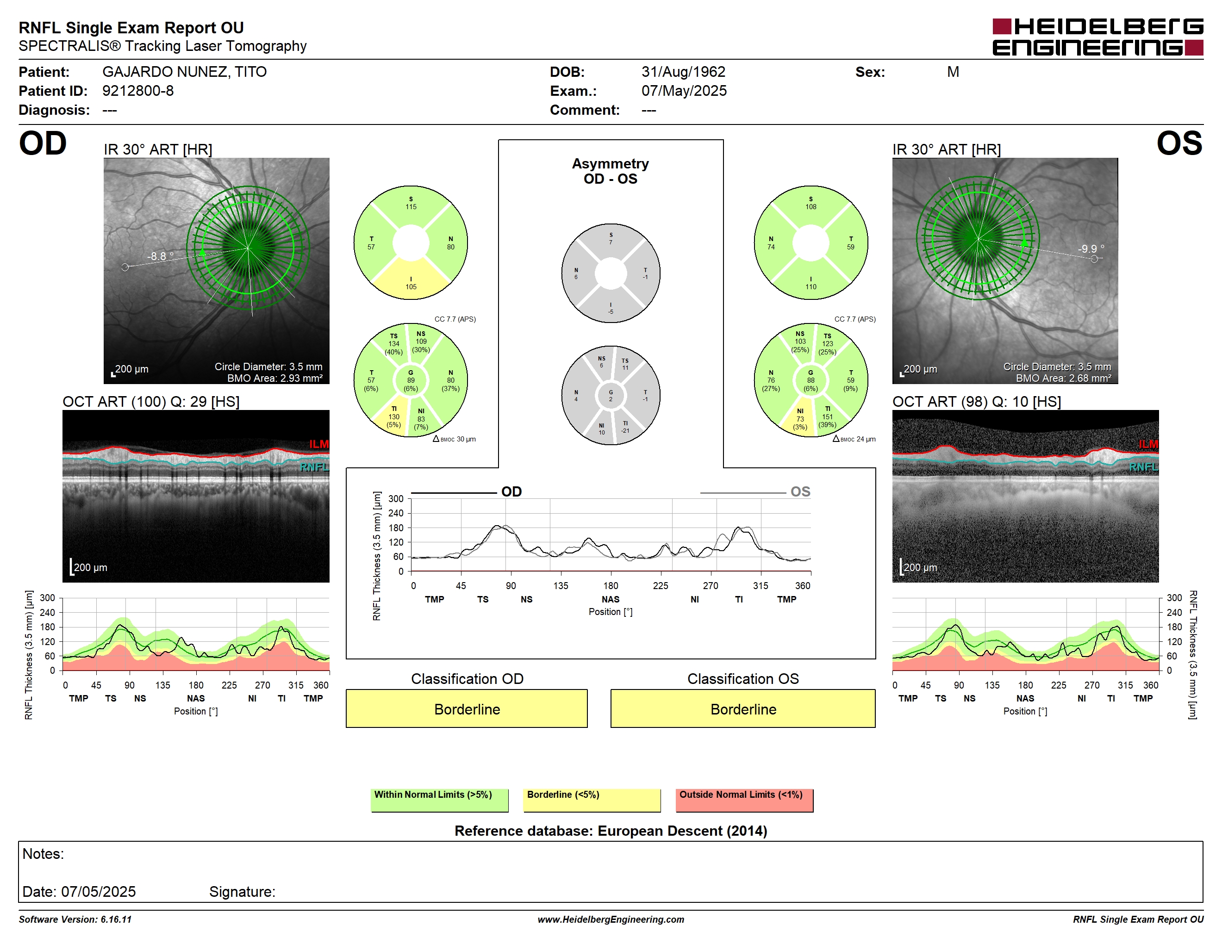Click OS six-sector TI value 151 (39%)

click(x=828, y=417)
